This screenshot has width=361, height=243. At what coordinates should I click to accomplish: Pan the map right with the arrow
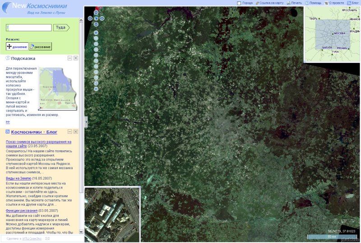point(102,18)
